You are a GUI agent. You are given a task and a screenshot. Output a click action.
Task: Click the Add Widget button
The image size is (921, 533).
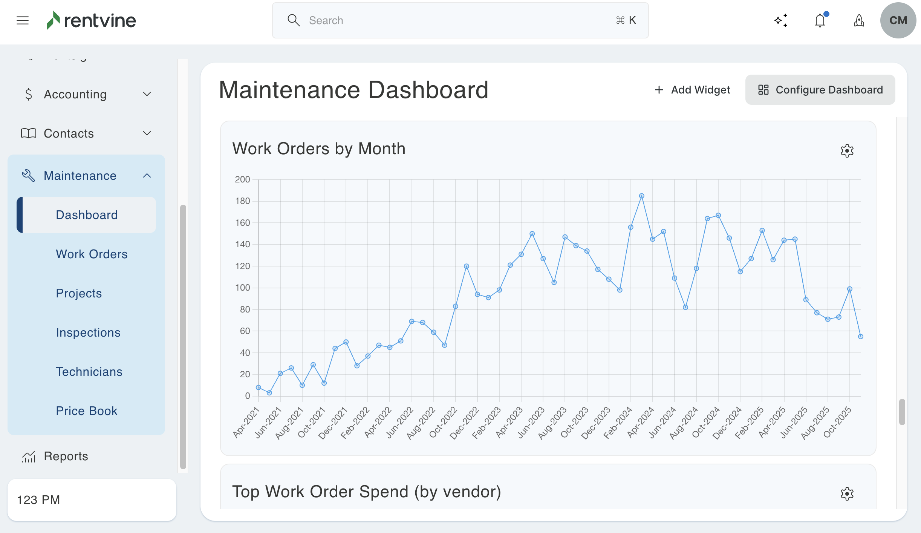692,90
